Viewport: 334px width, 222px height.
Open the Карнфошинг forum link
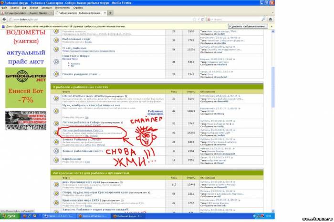coord(72,159)
